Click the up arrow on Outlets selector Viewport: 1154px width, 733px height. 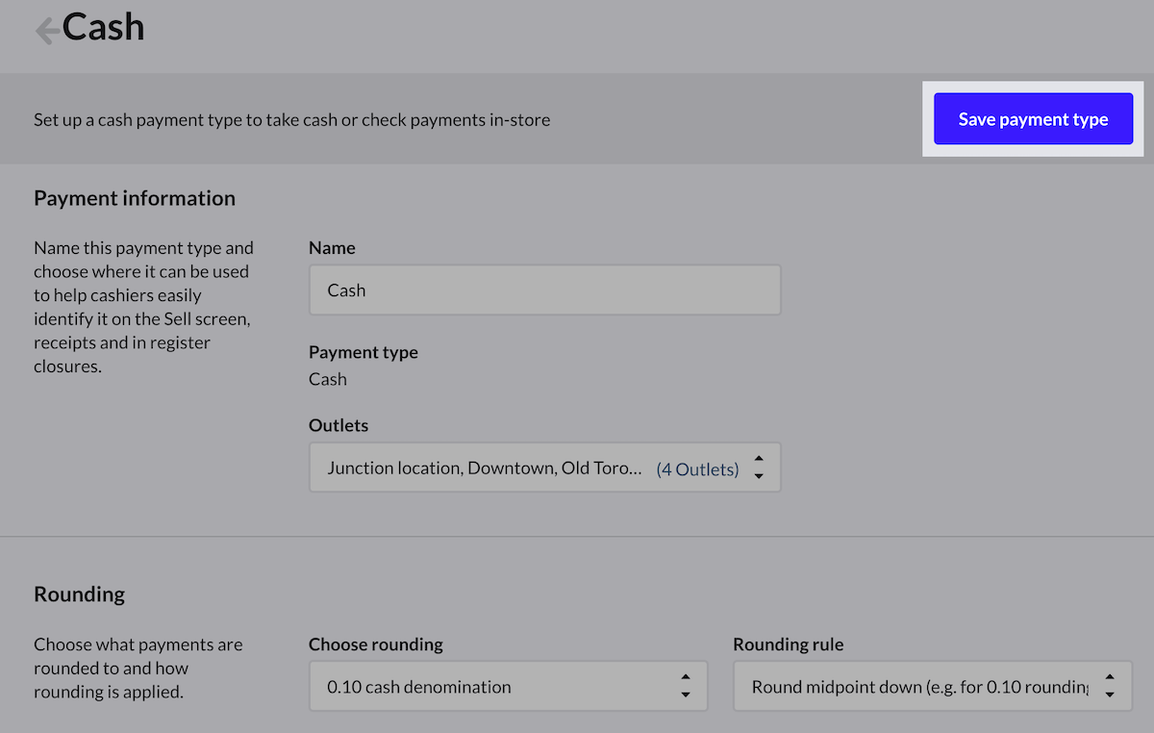759,460
